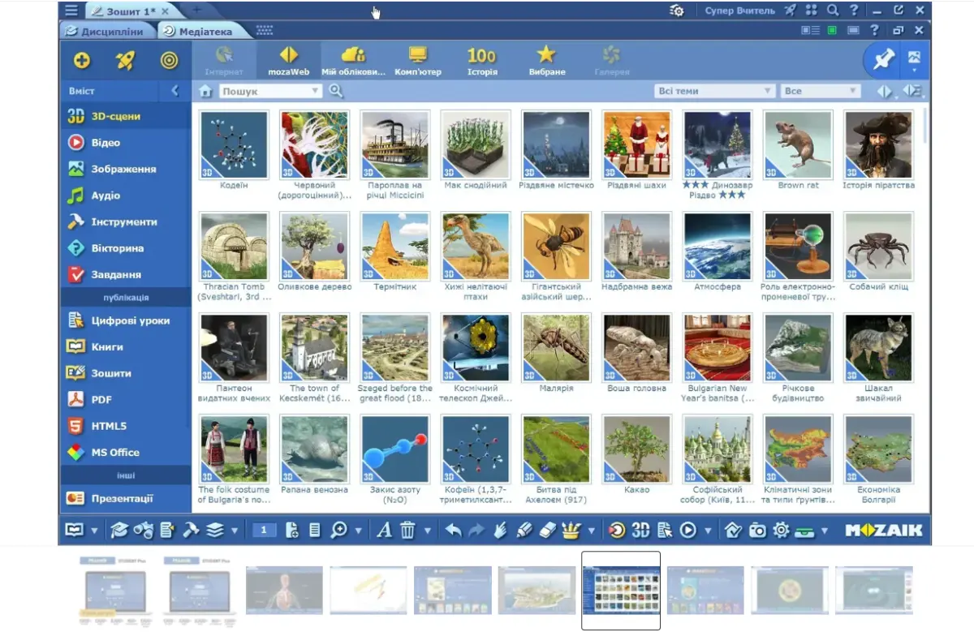Click the Історія history icon
The width and height of the screenshot is (974, 632).
click(x=481, y=59)
